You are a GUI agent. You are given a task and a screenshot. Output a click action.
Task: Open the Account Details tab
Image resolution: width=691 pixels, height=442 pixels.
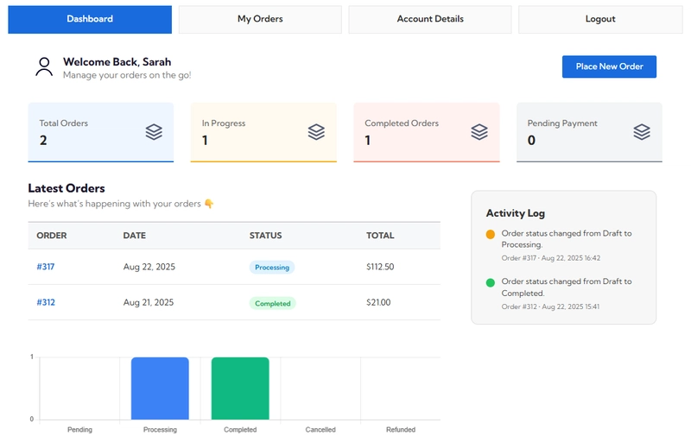[x=430, y=19]
